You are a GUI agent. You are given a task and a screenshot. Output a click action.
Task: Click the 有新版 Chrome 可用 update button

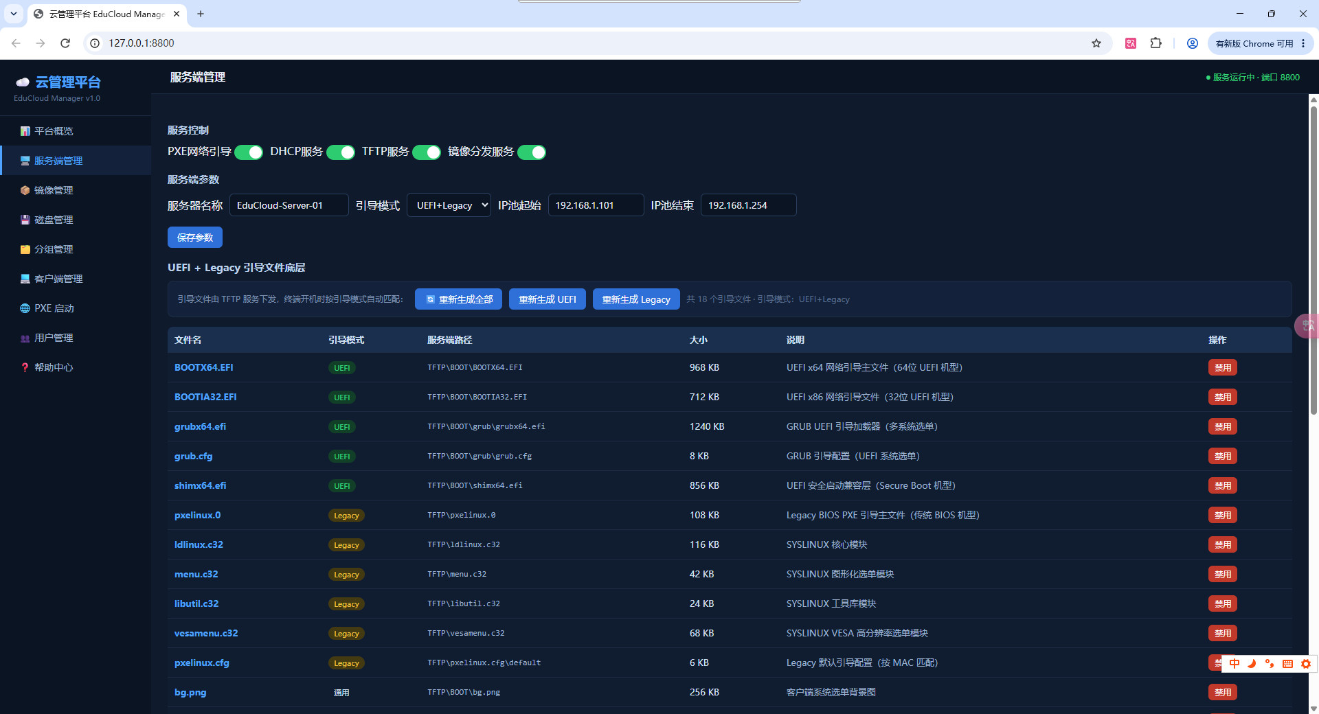point(1261,43)
